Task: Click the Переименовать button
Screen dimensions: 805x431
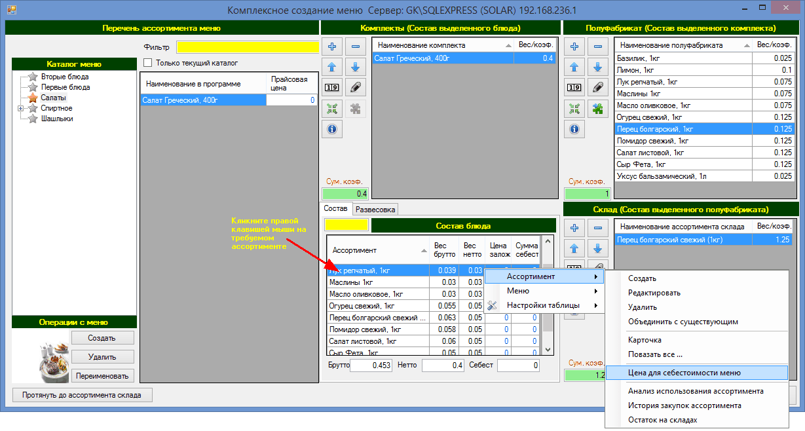Action: click(x=103, y=376)
